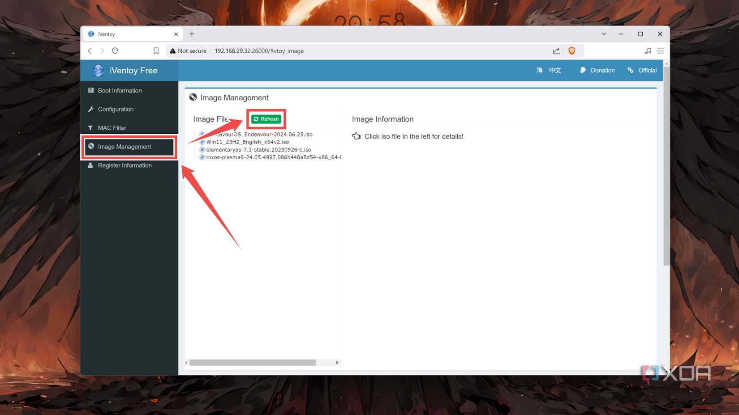Click the MAC Filter funnel icon
Image resolution: width=739 pixels, height=415 pixels.
tap(90, 128)
